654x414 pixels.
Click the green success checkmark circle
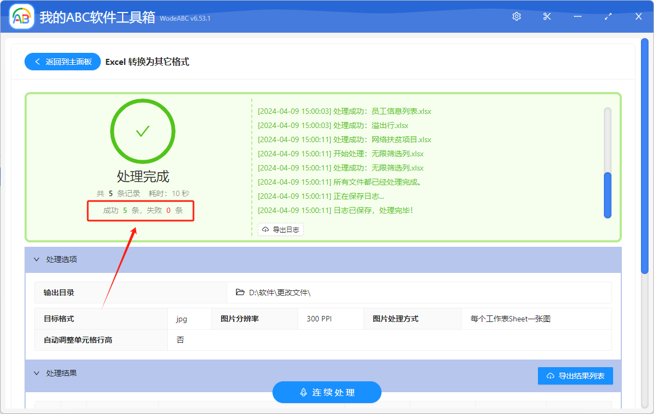click(142, 131)
